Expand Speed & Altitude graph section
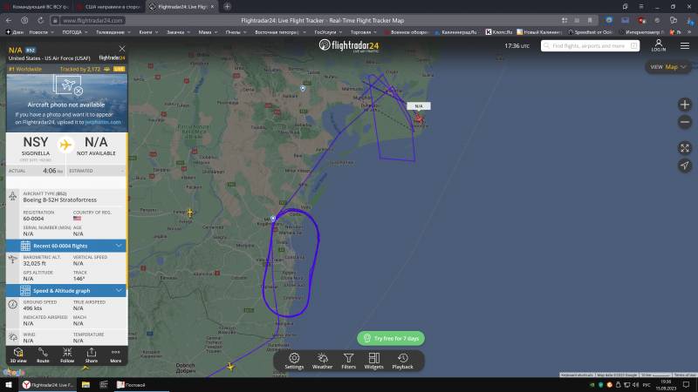This screenshot has height=392, width=698. 66,291
